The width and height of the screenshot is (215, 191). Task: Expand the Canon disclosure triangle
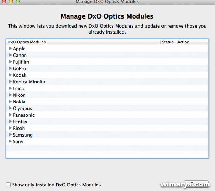[x=10, y=55]
